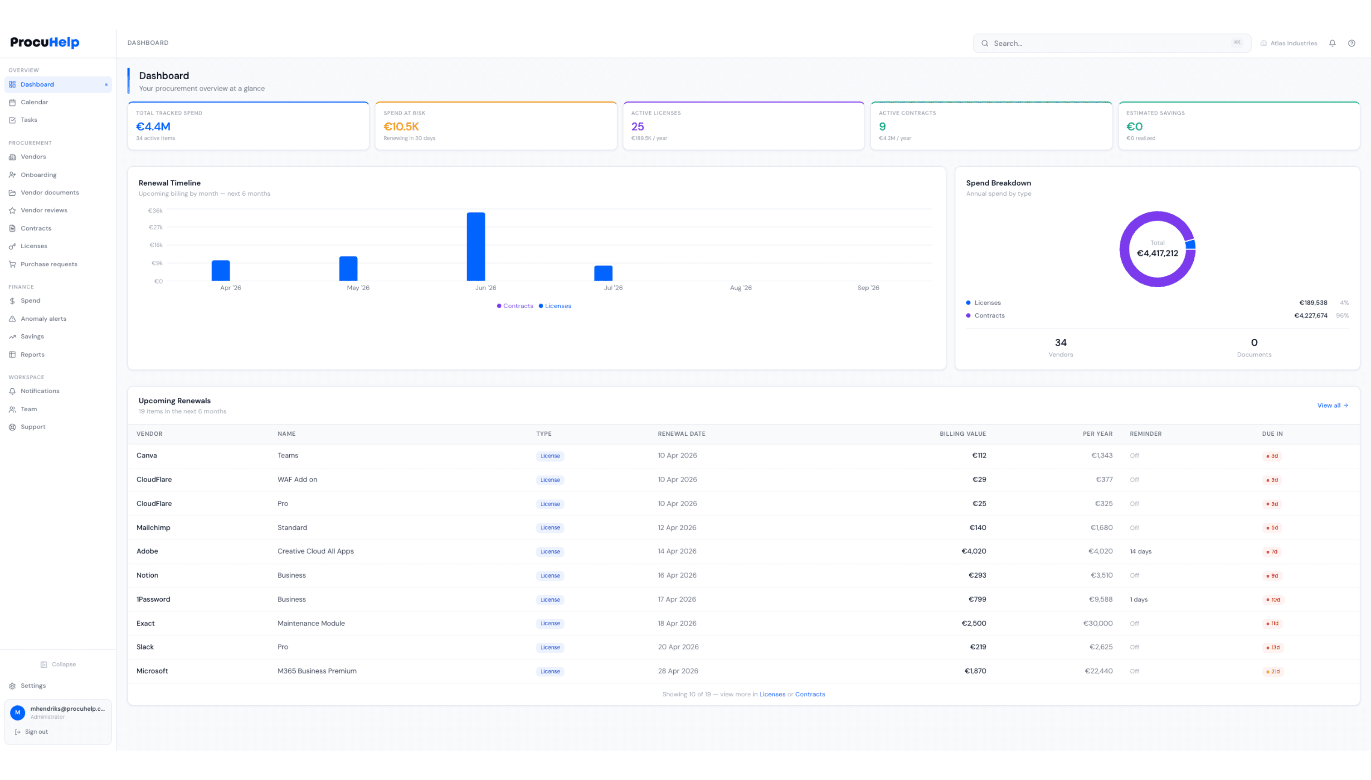Open Anomaly alerts warning icon
This screenshot has width=1371, height=780.
click(12, 319)
